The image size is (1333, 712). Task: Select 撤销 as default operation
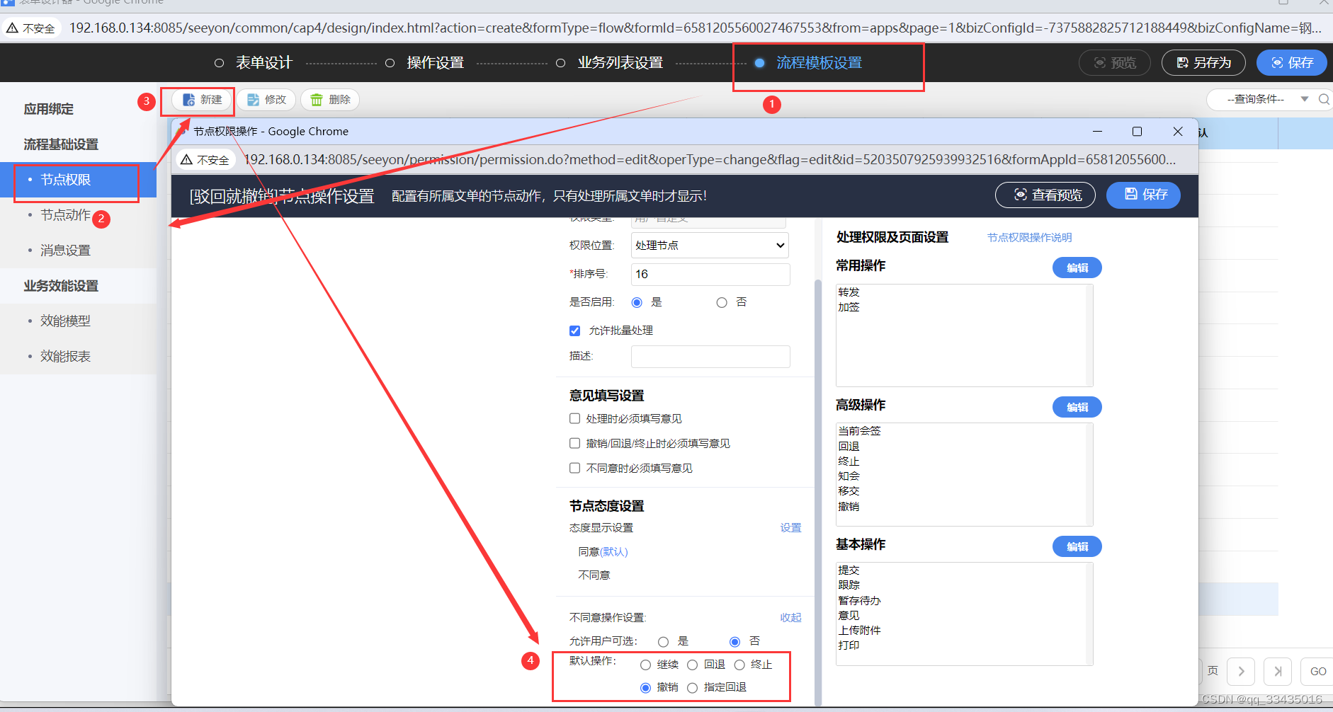pyautogui.click(x=645, y=688)
